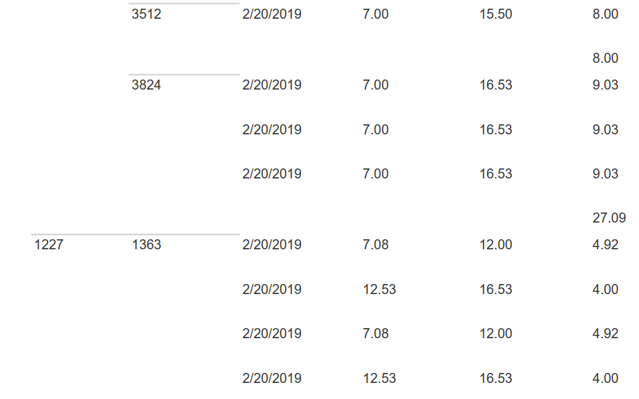Click the 9.03 value in row 3824
Viewport: 639px width, 399px height.
[605, 85]
